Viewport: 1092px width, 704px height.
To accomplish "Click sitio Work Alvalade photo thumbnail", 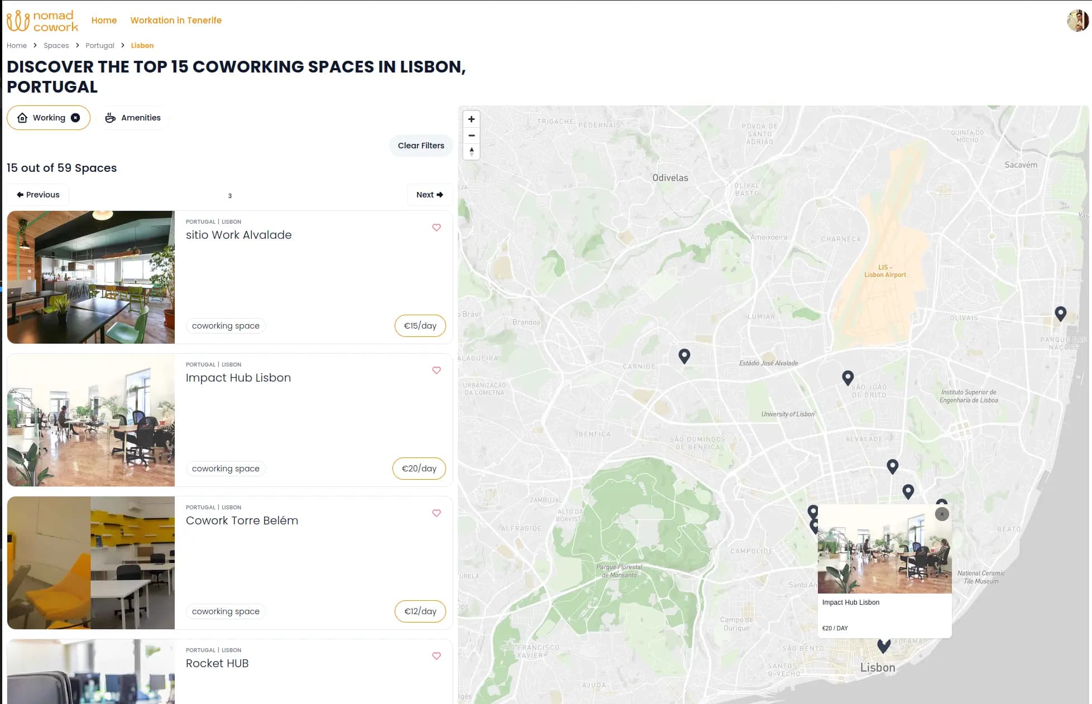I will [x=91, y=277].
